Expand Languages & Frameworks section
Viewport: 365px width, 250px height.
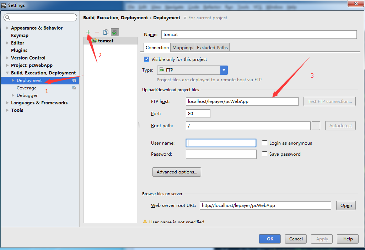pyautogui.click(x=7, y=103)
